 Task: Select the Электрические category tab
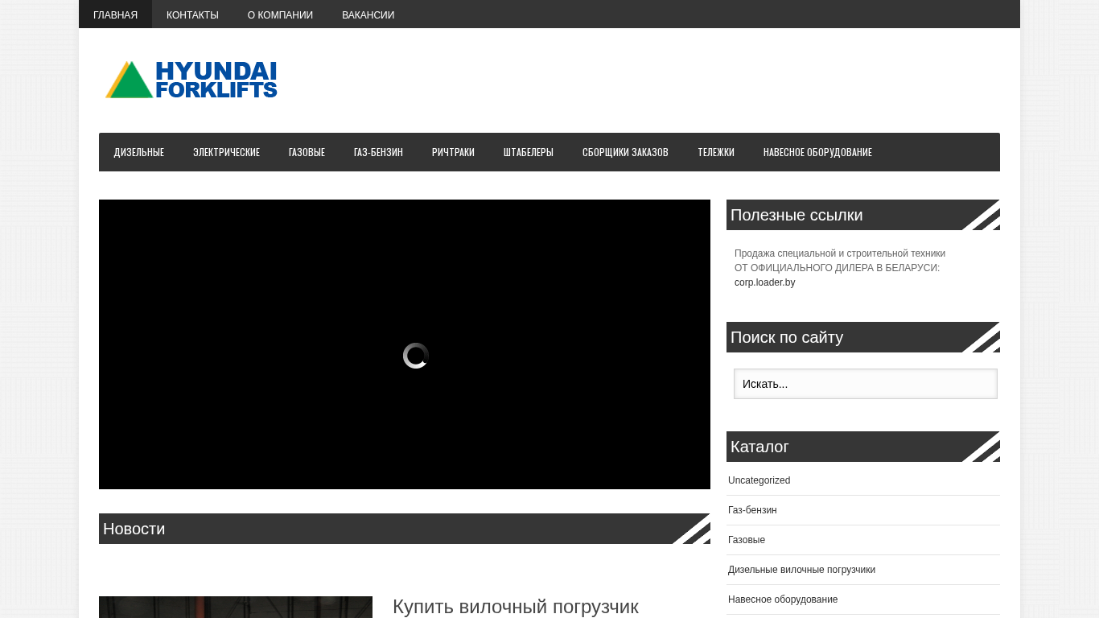tap(226, 152)
